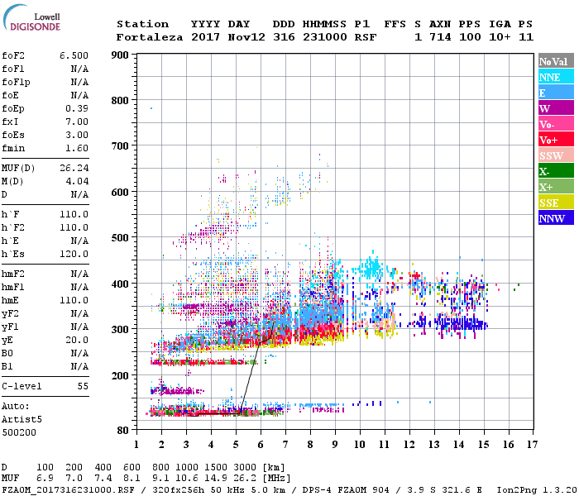The height and width of the screenshot is (496, 579).
Task: Click the foEp value 0.39
Action: 77,108
